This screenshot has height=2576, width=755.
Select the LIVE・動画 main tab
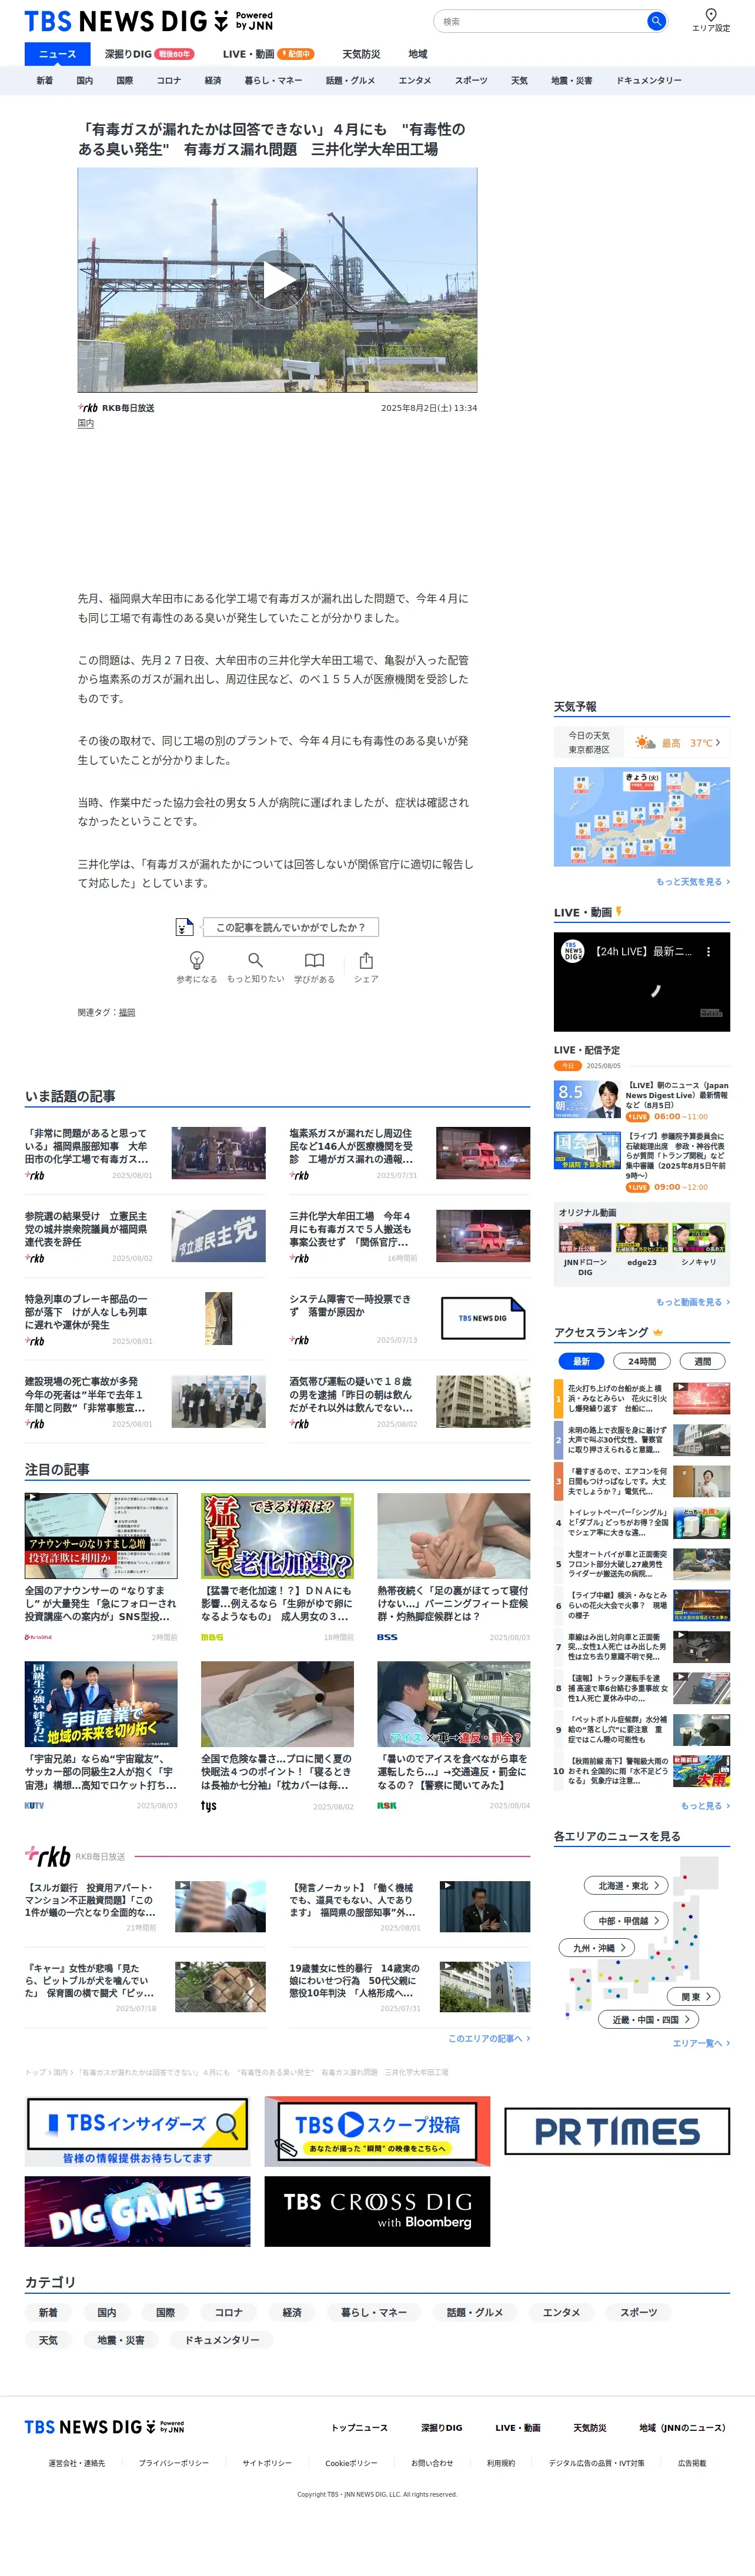[x=268, y=54]
